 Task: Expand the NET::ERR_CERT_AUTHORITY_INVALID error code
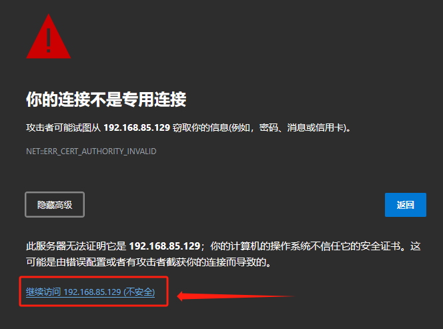[x=91, y=151]
